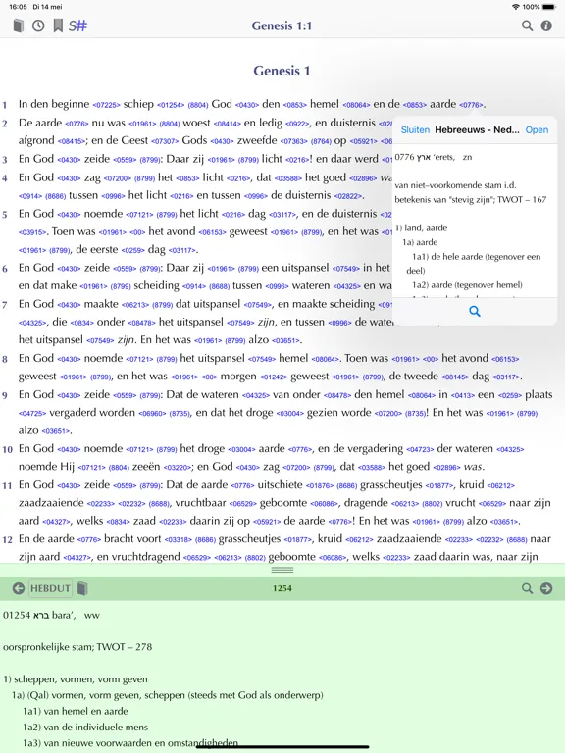Open Strong's link 08414 after woest
Screen dimensions: 565x753
coord(228,124)
